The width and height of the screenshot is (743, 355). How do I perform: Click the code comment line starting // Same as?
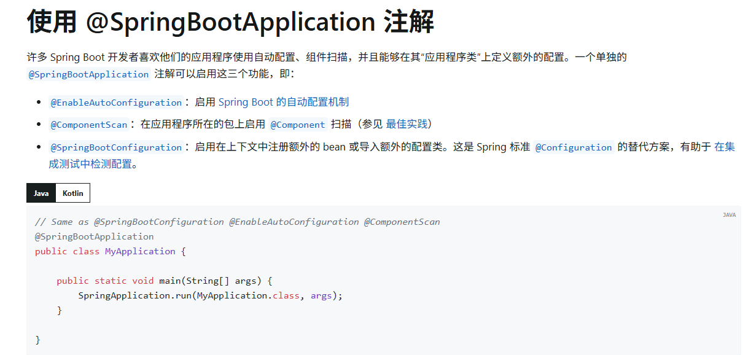238,222
